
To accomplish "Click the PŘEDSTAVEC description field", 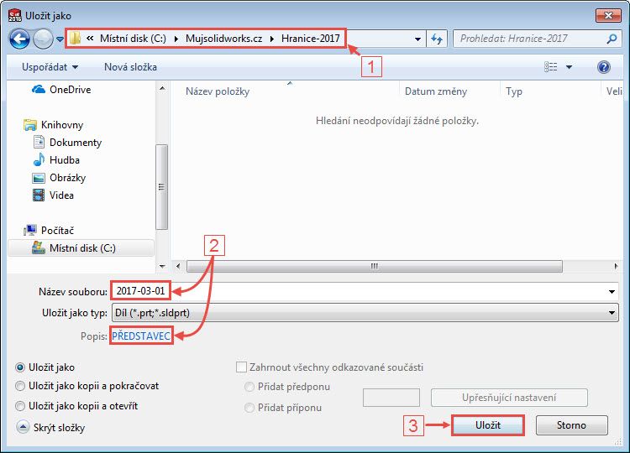I will click(141, 336).
